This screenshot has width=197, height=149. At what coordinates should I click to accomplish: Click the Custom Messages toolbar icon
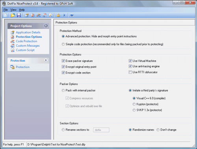(45, 15)
